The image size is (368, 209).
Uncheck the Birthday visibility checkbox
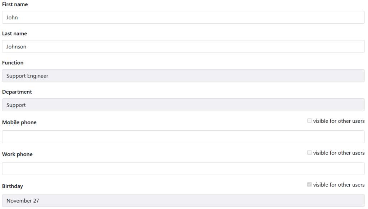tap(309, 185)
